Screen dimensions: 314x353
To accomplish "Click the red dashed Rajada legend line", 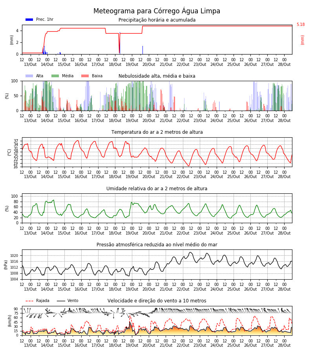I will 29,301.
